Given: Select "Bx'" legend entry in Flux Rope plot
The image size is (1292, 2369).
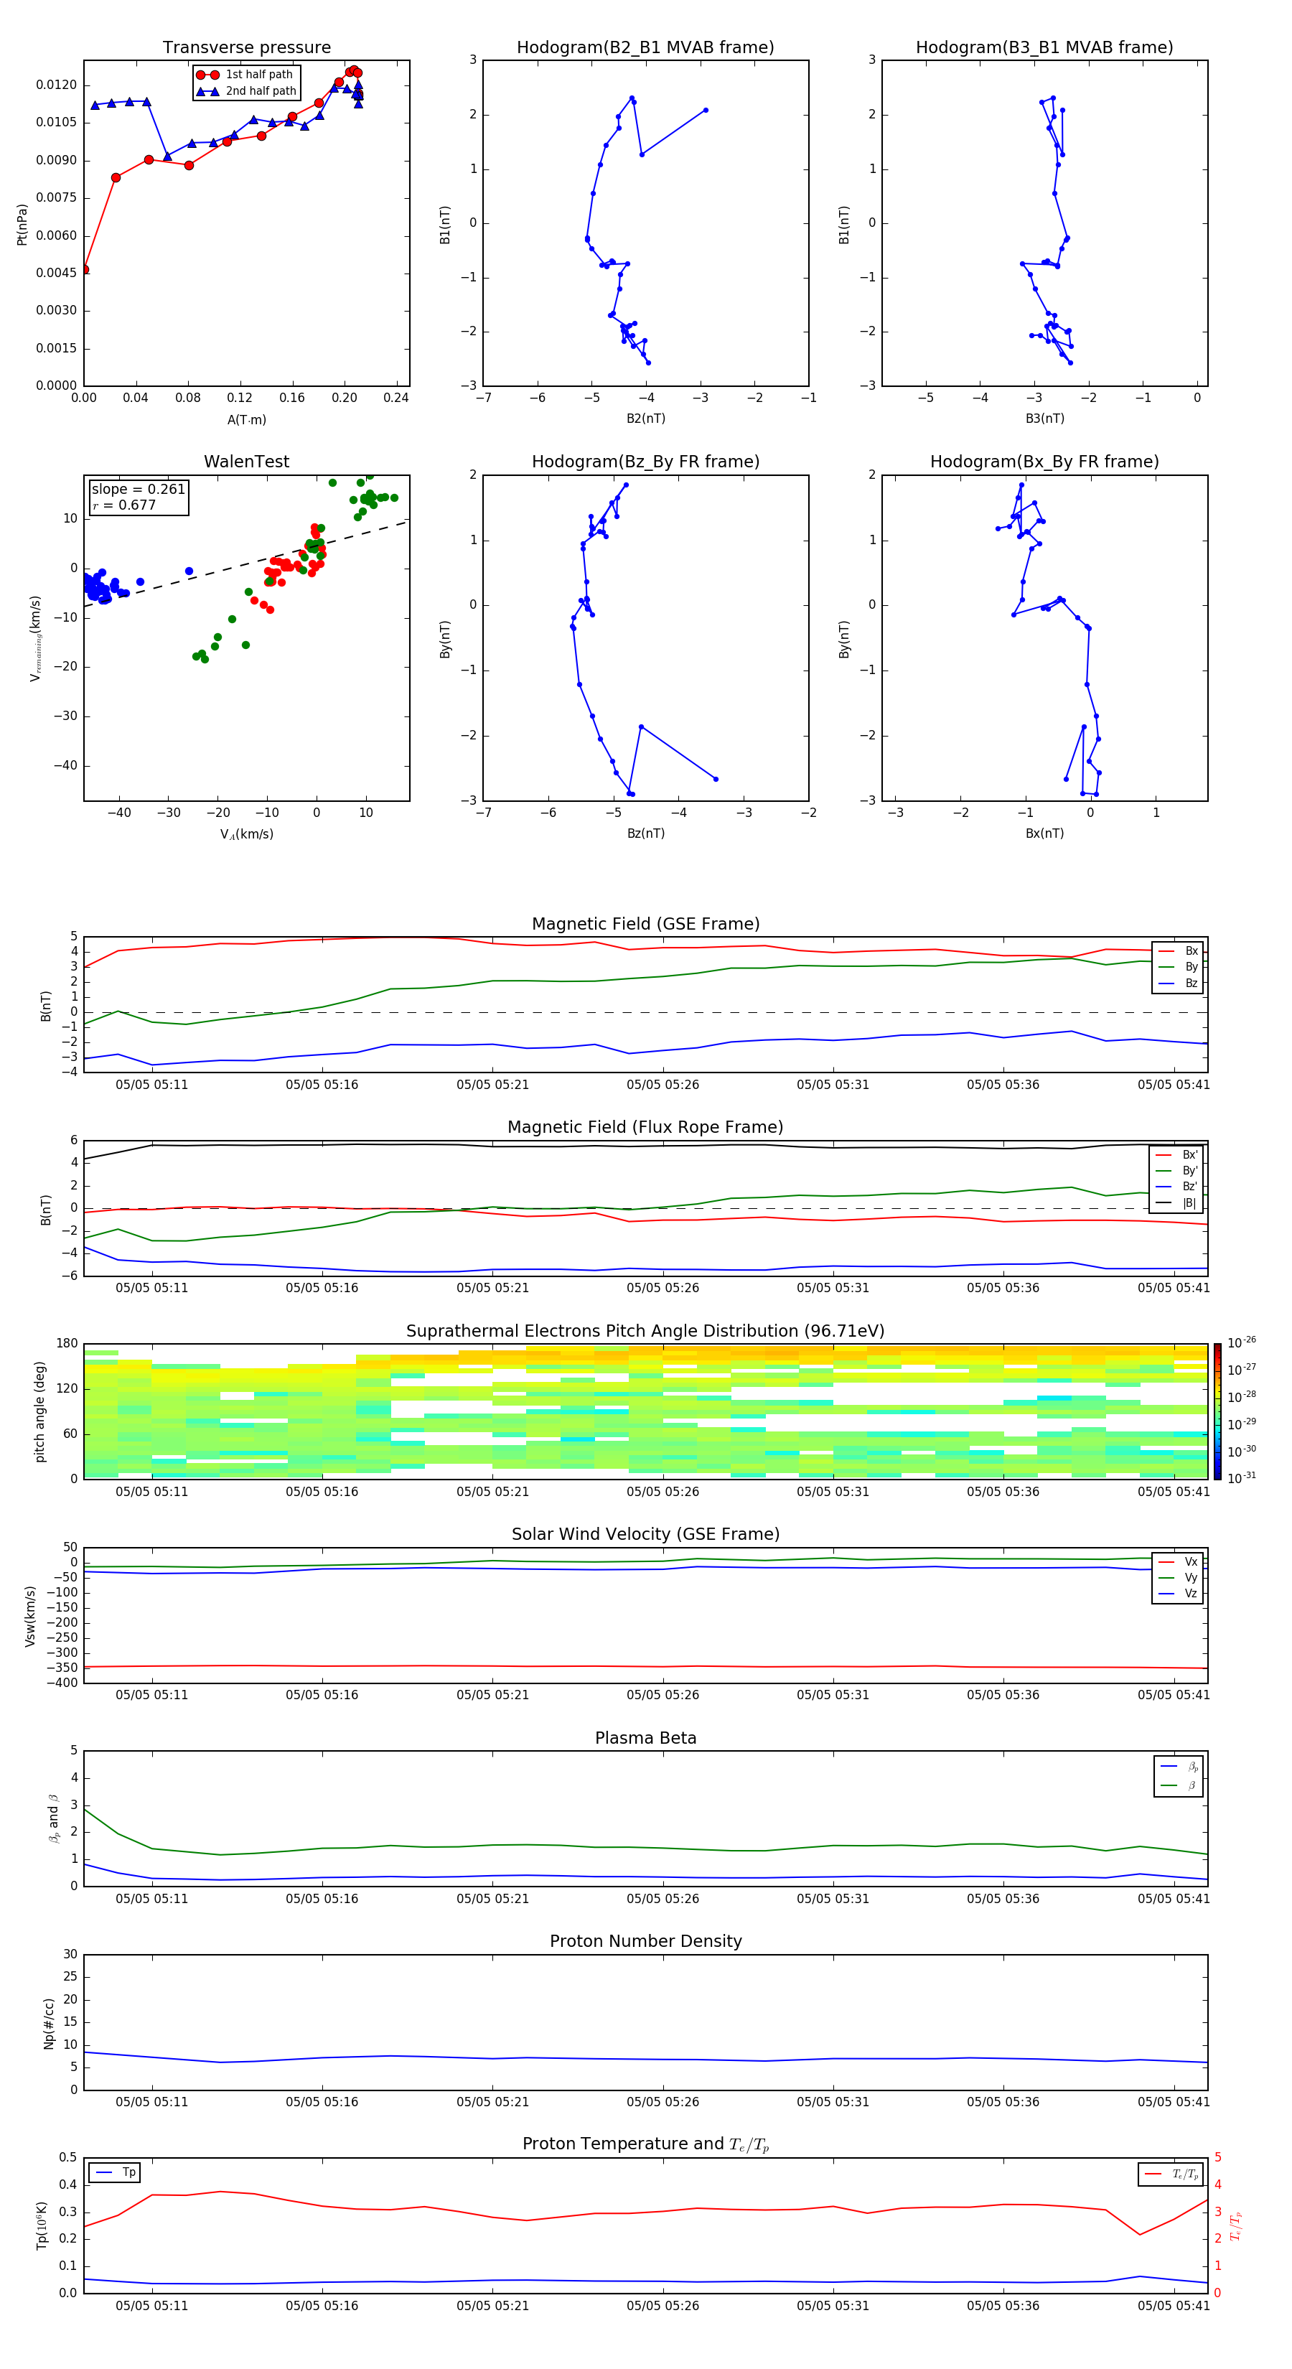Looking at the screenshot, I should coord(1177,1155).
